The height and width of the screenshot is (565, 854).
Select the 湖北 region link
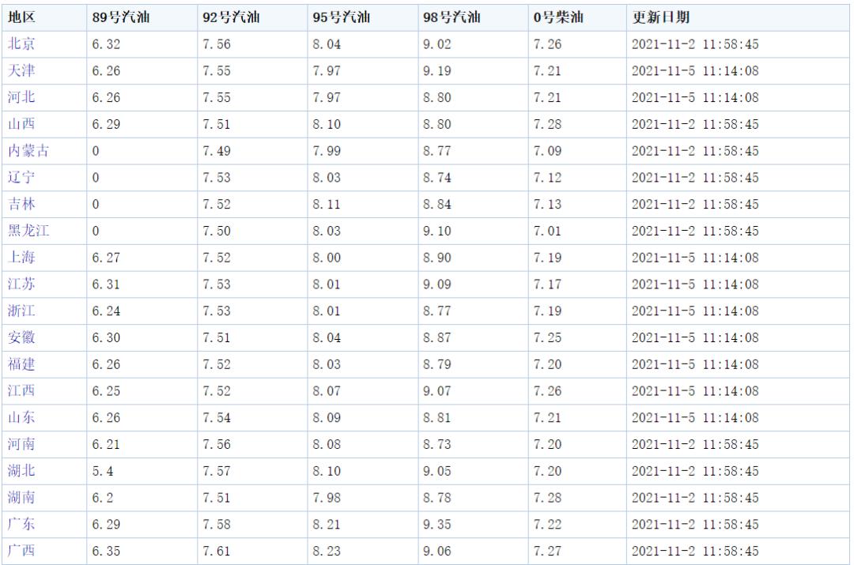click(21, 471)
